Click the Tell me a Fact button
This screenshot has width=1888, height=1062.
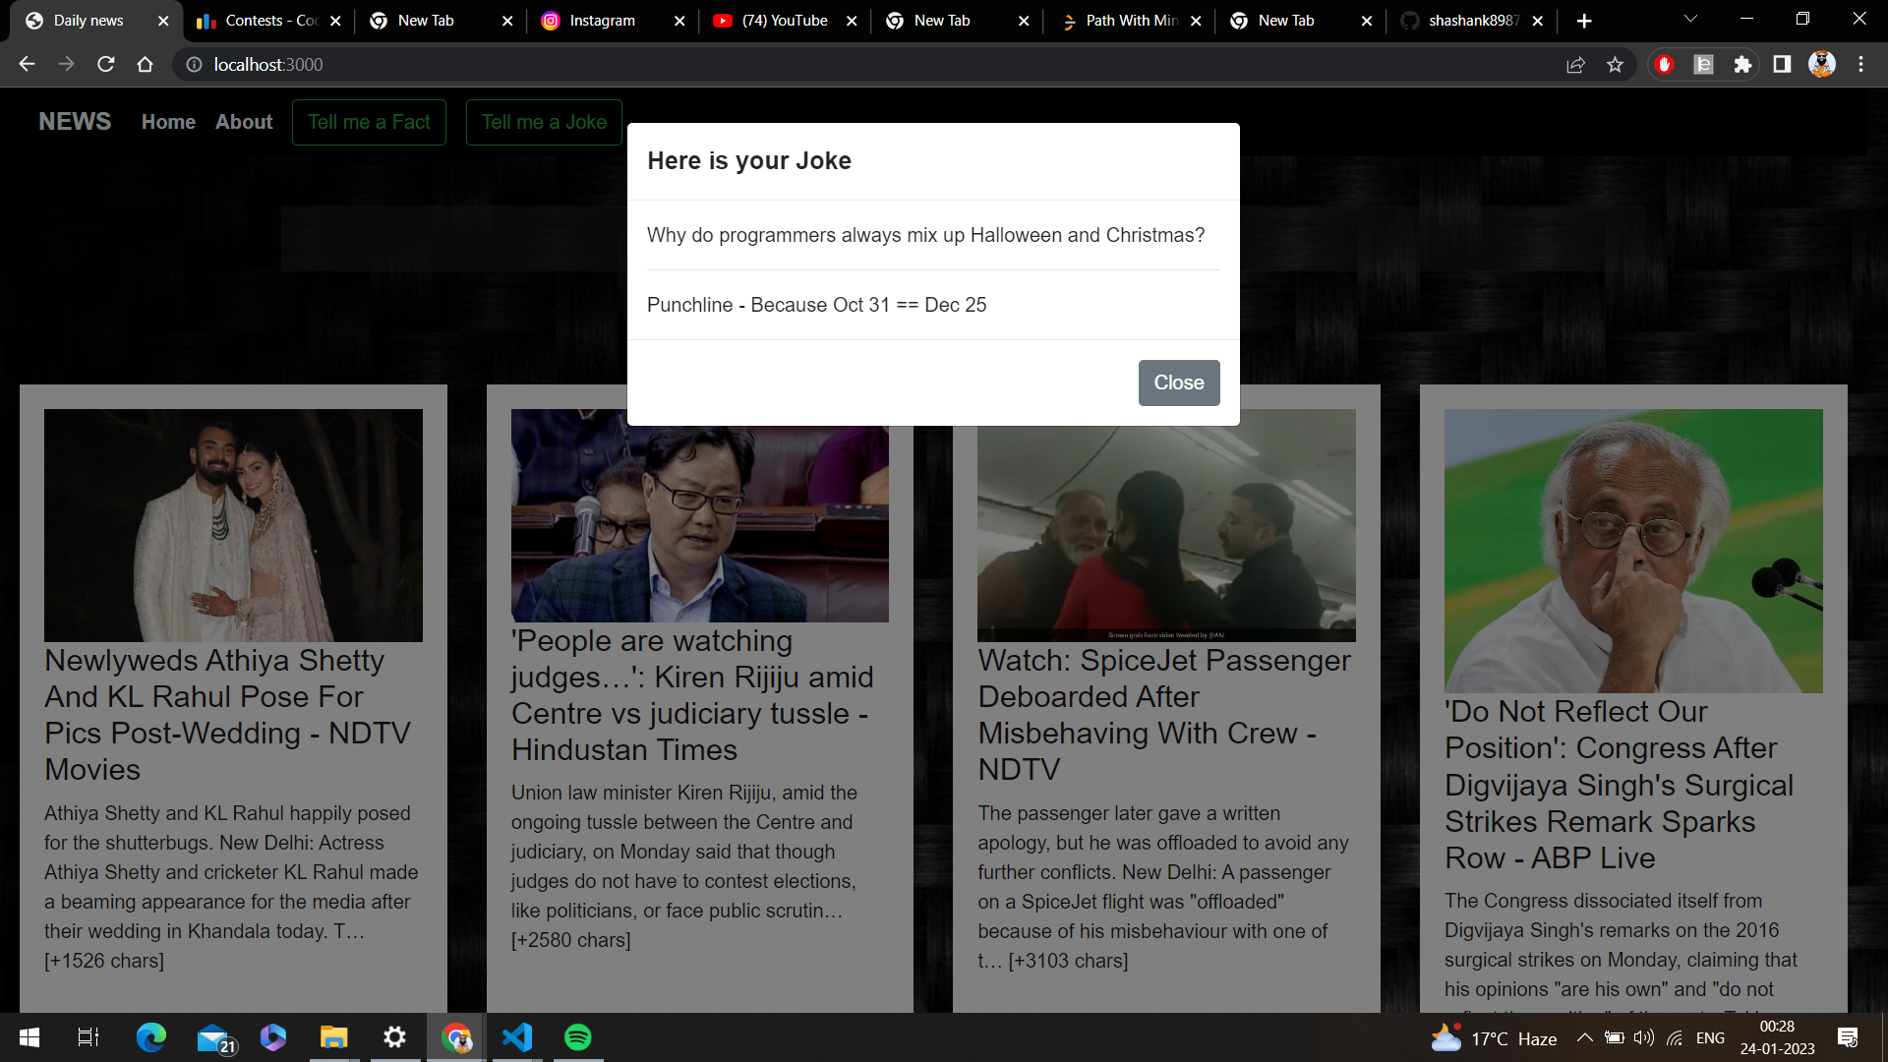click(x=369, y=122)
